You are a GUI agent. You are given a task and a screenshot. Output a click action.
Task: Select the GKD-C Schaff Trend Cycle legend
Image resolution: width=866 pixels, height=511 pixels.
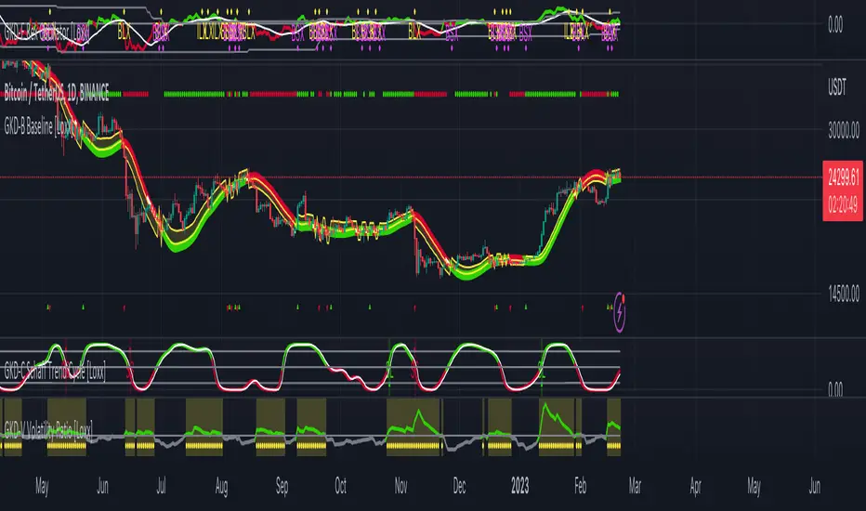[55, 372]
